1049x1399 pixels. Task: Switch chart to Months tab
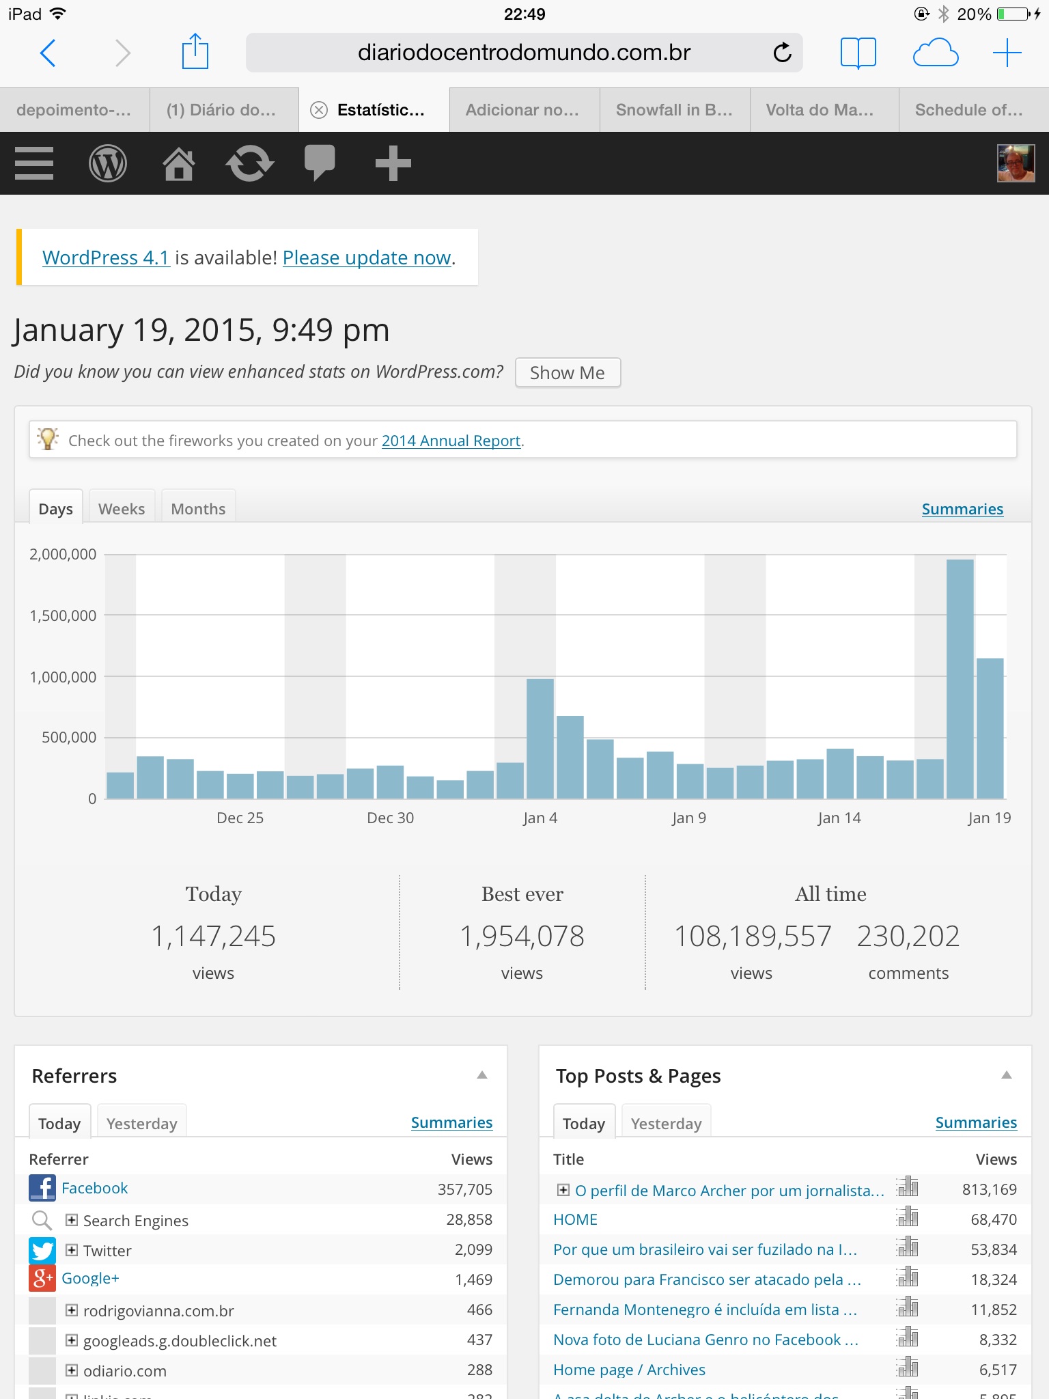(198, 509)
